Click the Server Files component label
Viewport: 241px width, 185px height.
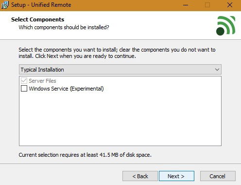point(42,81)
